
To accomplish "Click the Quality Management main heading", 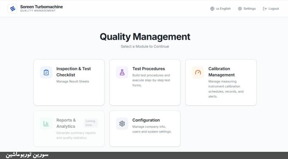I will [x=145, y=36].
